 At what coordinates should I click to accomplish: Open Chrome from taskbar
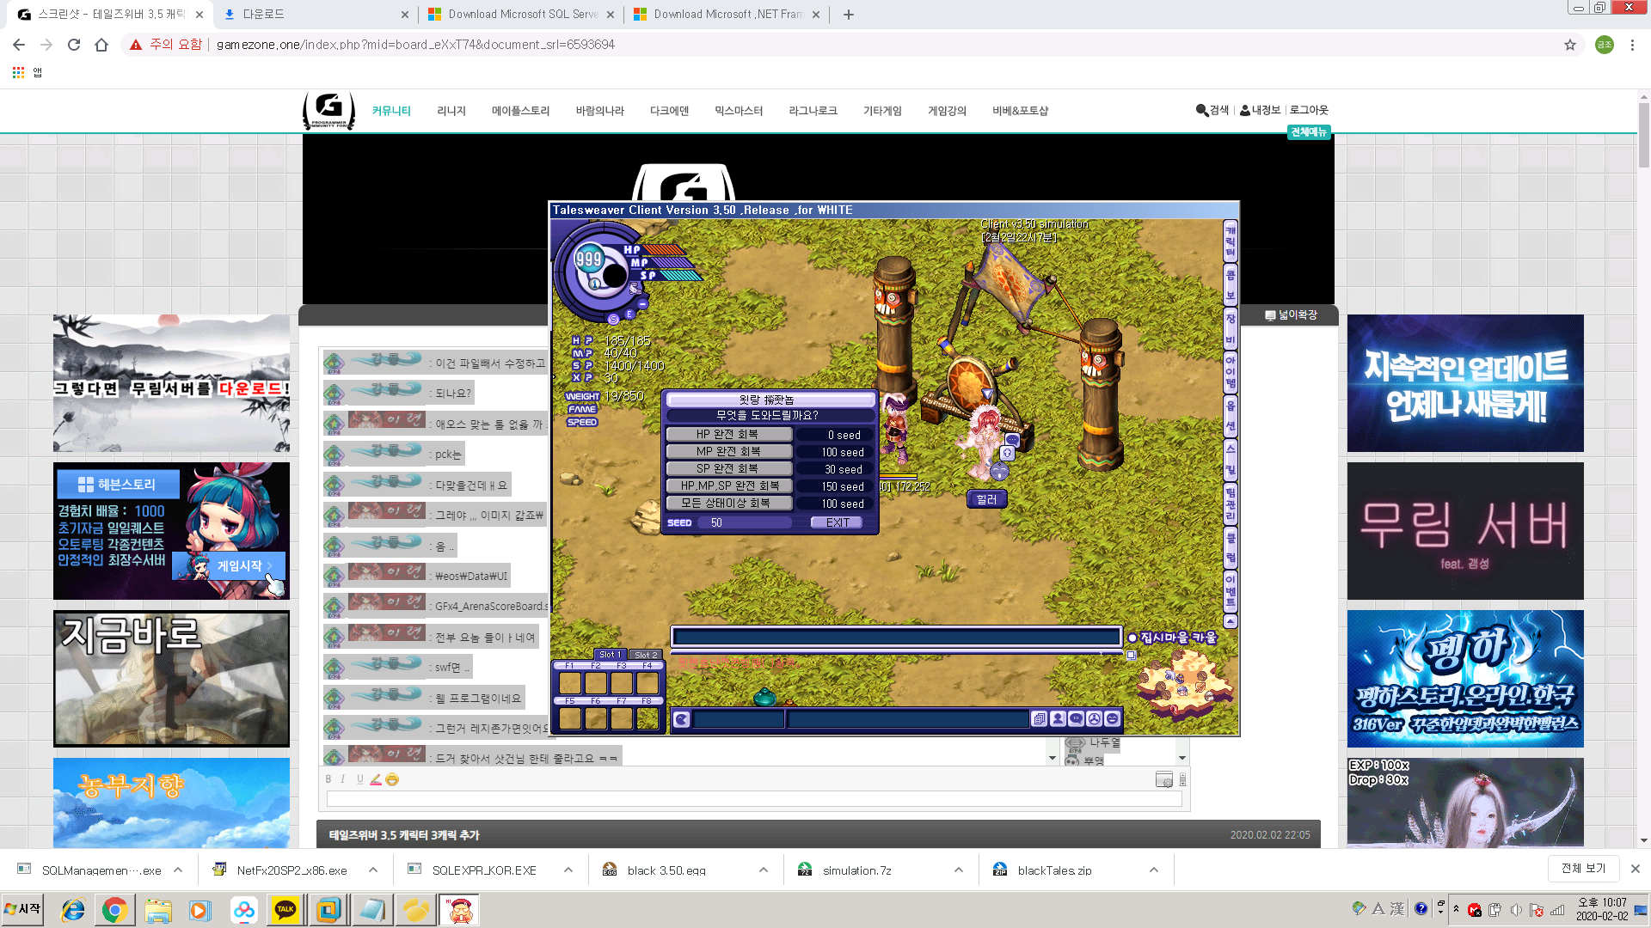tap(114, 910)
